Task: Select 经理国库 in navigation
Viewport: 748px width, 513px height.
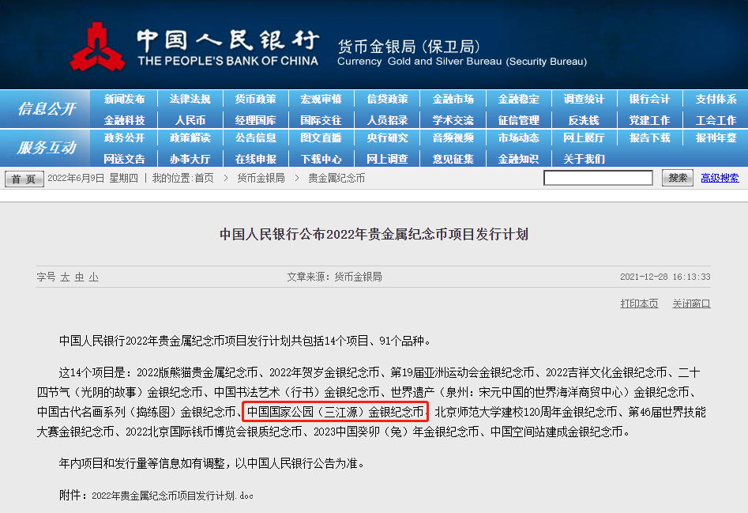Action: 256,120
